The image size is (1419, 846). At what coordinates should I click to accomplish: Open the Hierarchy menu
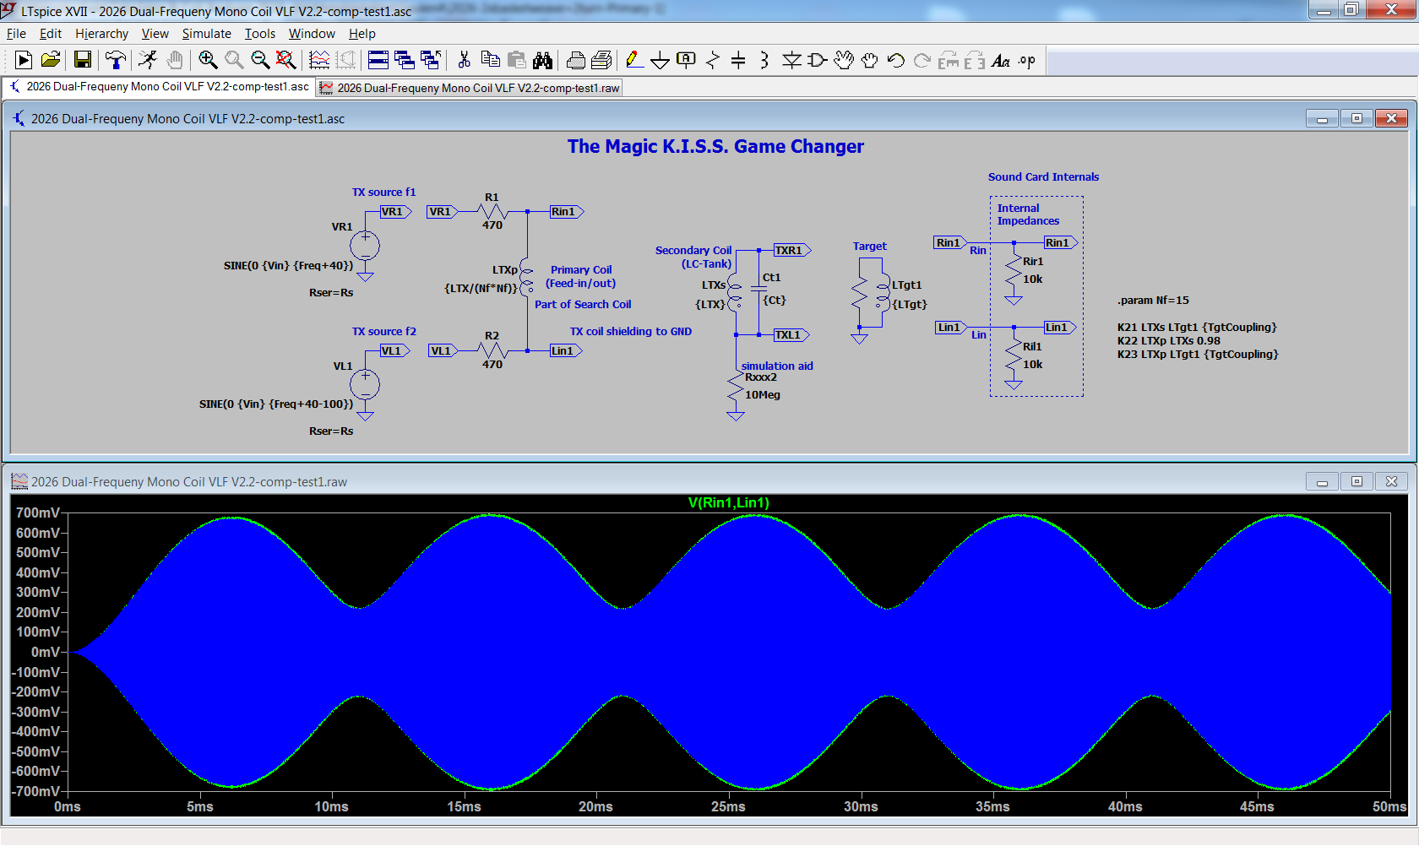click(x=101, y=34)
